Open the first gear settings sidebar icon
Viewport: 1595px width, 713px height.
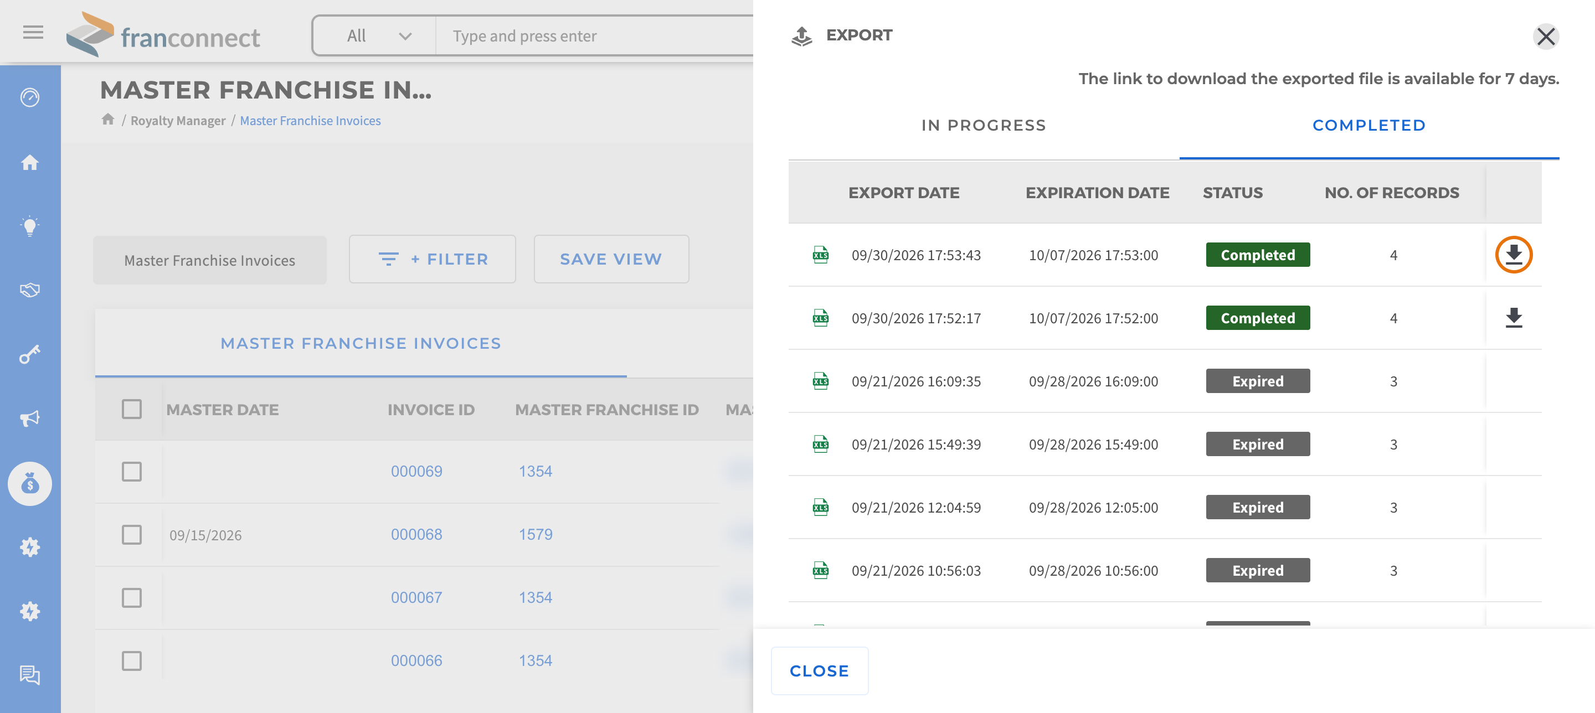[x=30, y=547]
